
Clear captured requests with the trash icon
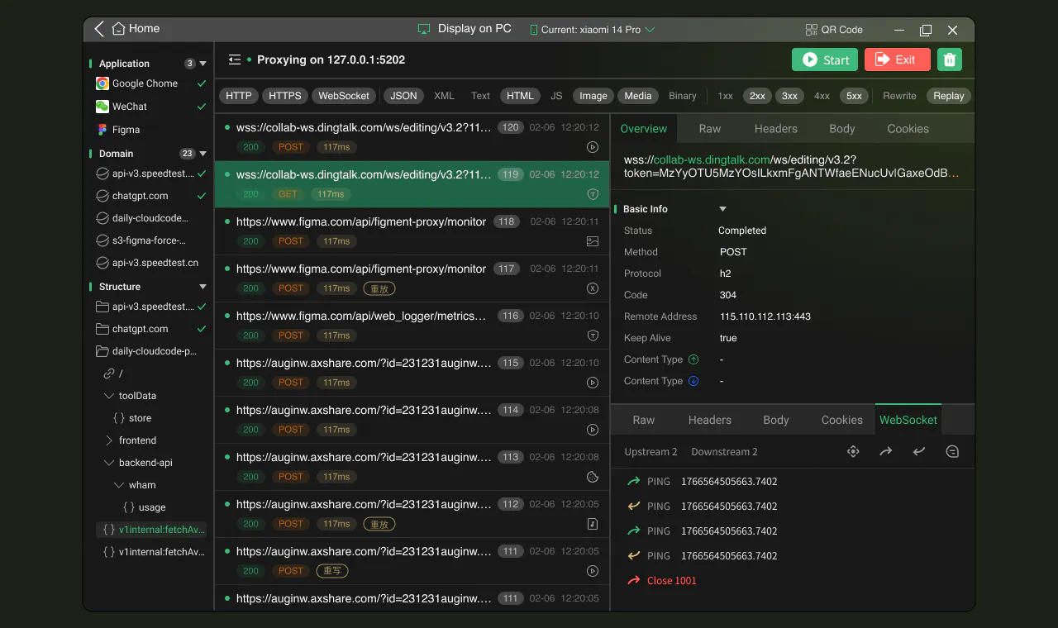point(950,59)
